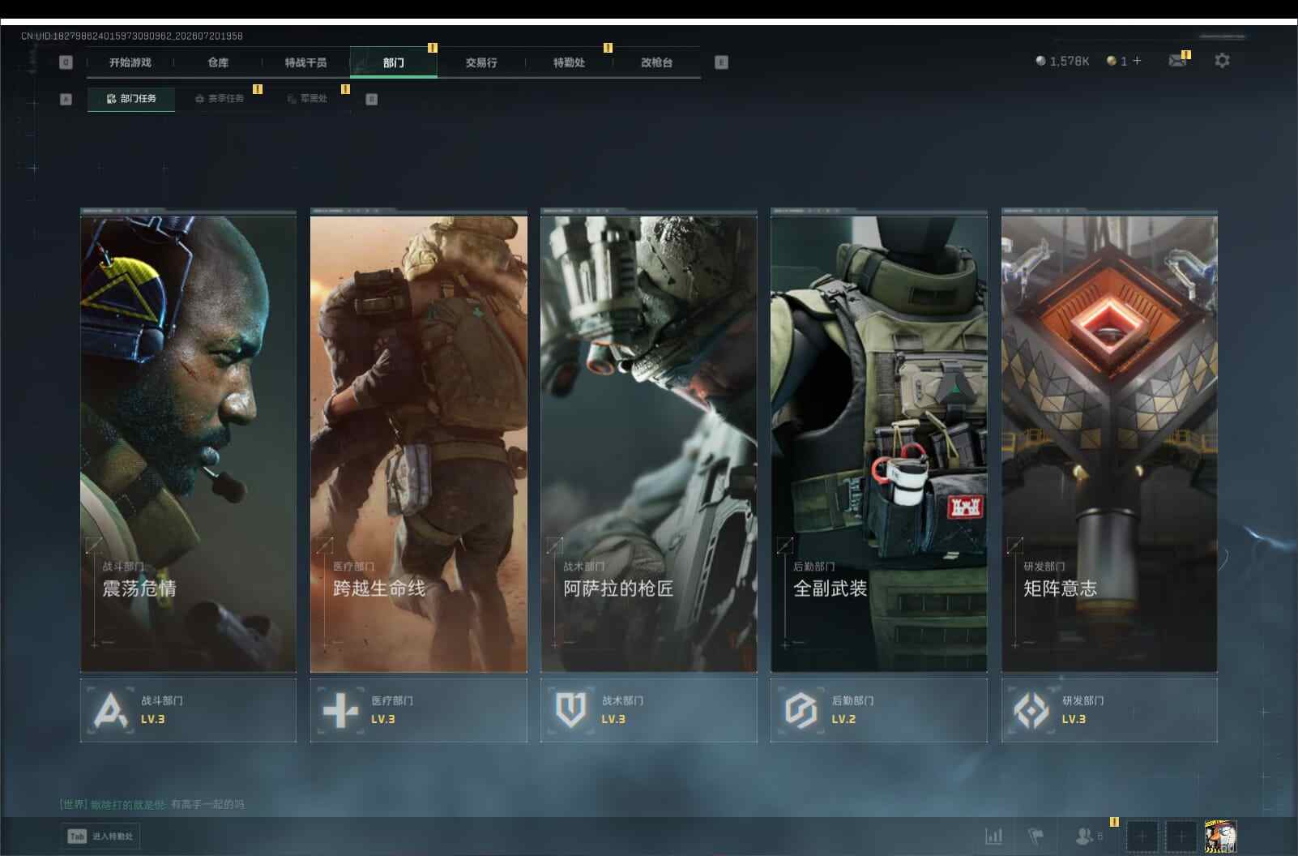The image size is (1298, 856).
Task: Switch to the 交易行 tab
Action: [x=481, y=62]
